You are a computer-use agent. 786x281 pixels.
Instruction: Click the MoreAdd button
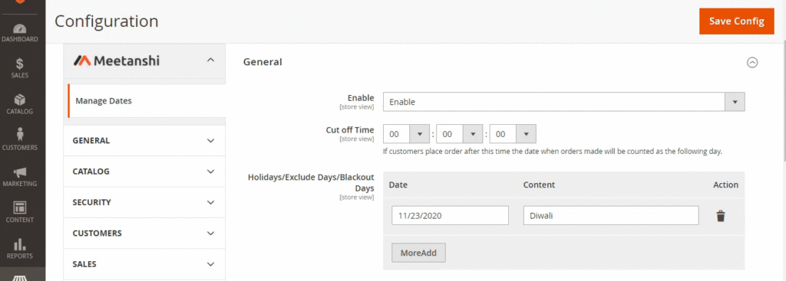click(x=418, y=253)
